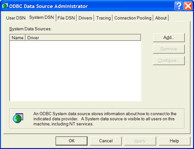Click the ODBC System data source description text
This screenshot has width=194, height=149.
coord(105,119)
